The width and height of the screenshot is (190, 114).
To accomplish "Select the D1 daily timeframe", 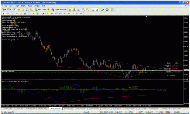I will [x=73, y=14].
